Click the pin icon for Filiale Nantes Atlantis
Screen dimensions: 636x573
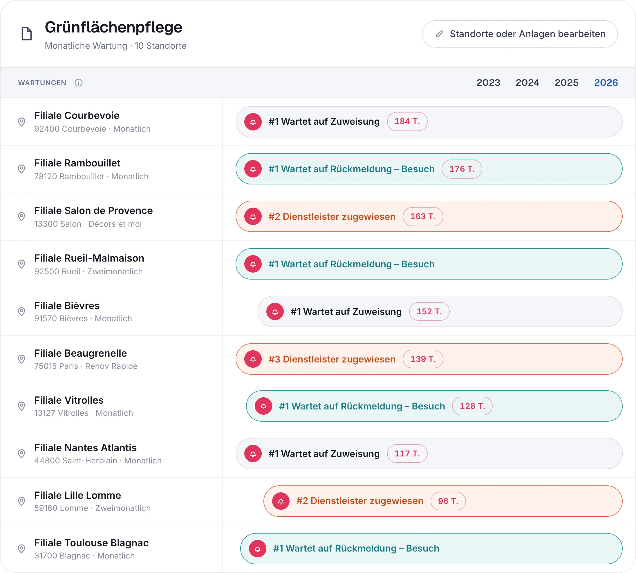point(21,454)
